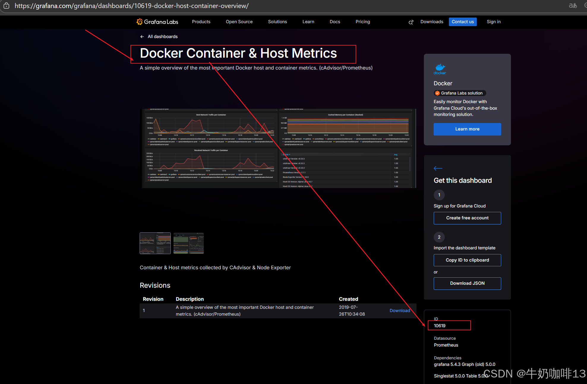Expand the Learn menu
The width and height of the screenshot is (587, 384).
(308, 22)
